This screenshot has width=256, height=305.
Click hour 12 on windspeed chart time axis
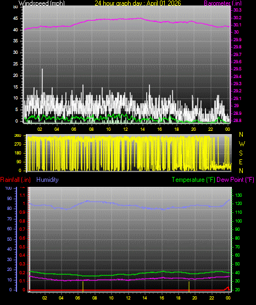click(125, 129)
